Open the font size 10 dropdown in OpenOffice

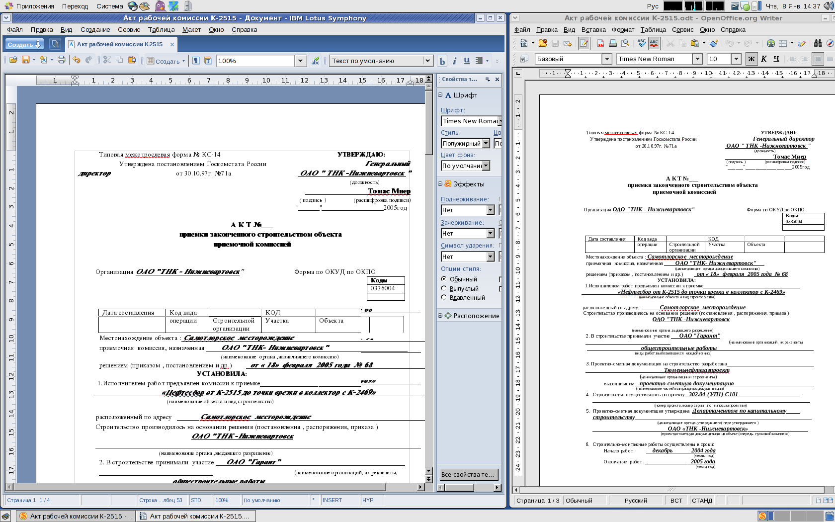(x=736, y=59)
